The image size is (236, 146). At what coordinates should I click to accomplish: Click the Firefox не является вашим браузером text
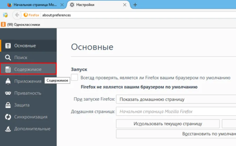point(139,87)
